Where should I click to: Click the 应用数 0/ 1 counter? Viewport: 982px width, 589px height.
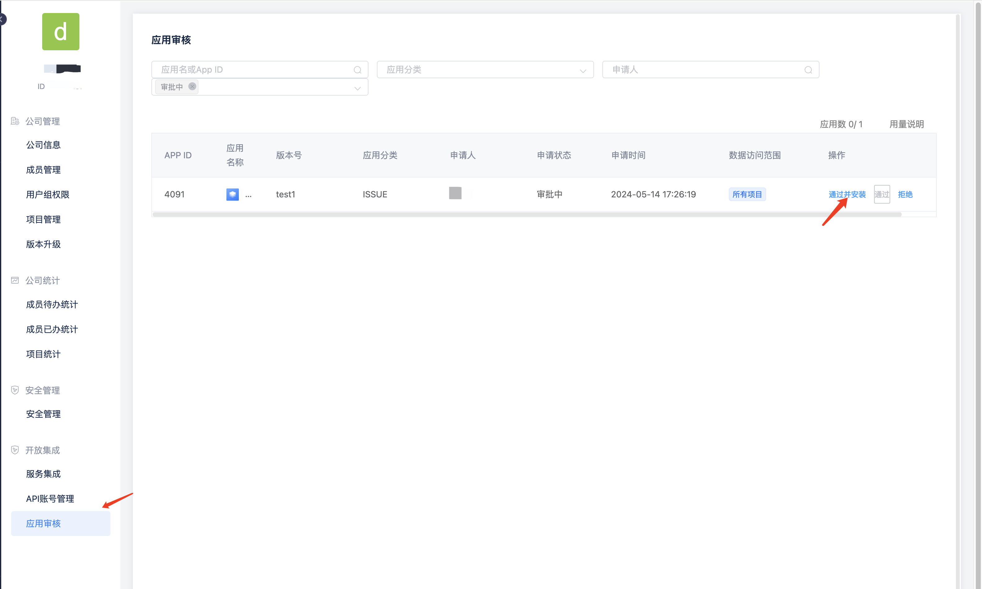tap(841, 124)
